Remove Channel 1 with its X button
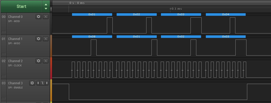The width and height of the screenshot is (271, 103). point(46,39)
